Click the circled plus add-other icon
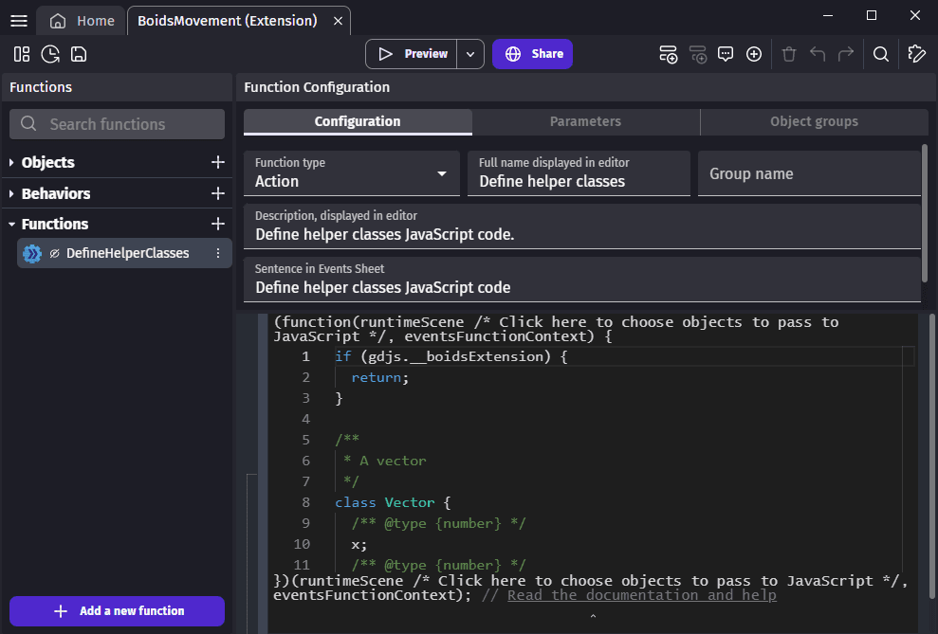This screenshot has height=634, width=938. [754, 54]
